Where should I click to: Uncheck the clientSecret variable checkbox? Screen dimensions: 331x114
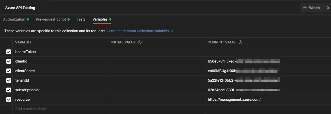pyautogui.click(x=9, y=71)
